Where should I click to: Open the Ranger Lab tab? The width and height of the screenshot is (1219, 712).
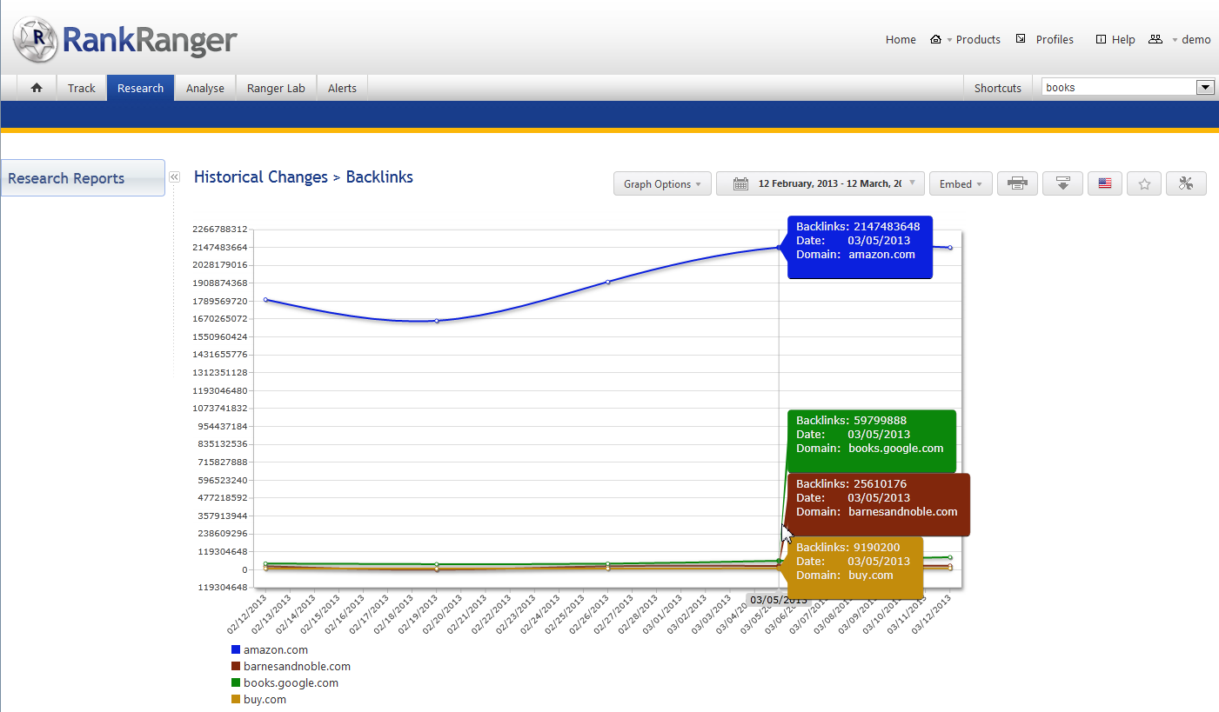coord(276,88)
